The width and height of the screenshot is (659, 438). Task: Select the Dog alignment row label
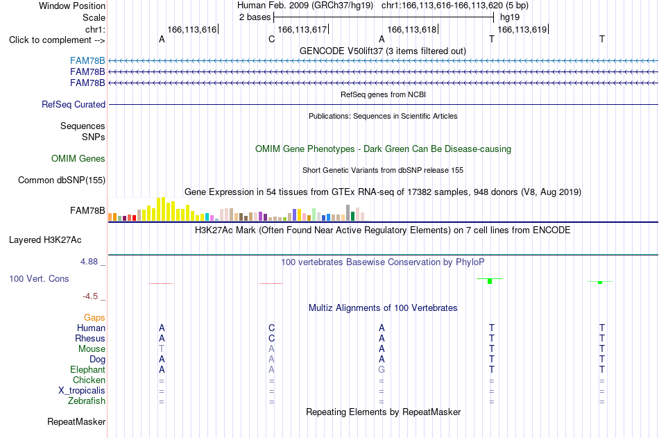tap(98, 360)
